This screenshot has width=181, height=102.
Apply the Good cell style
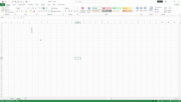(117, 8)
